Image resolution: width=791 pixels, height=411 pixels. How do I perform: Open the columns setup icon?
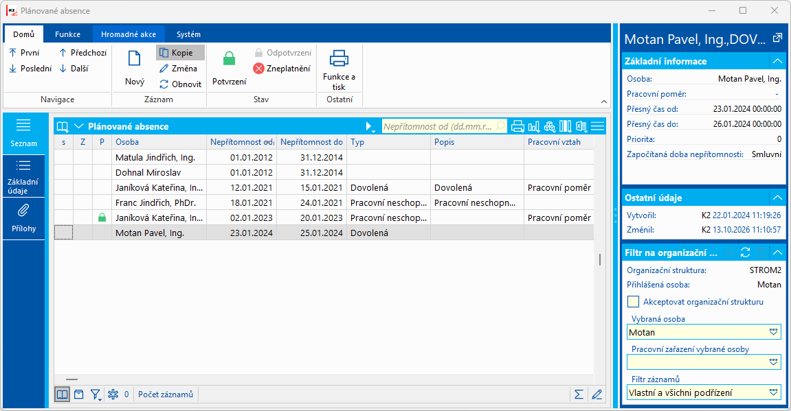pos(566,126)
